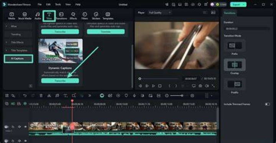The image size is (276, 143).
Task: Toggle fullscreen preview in player
Action: (x=213, y=86)
